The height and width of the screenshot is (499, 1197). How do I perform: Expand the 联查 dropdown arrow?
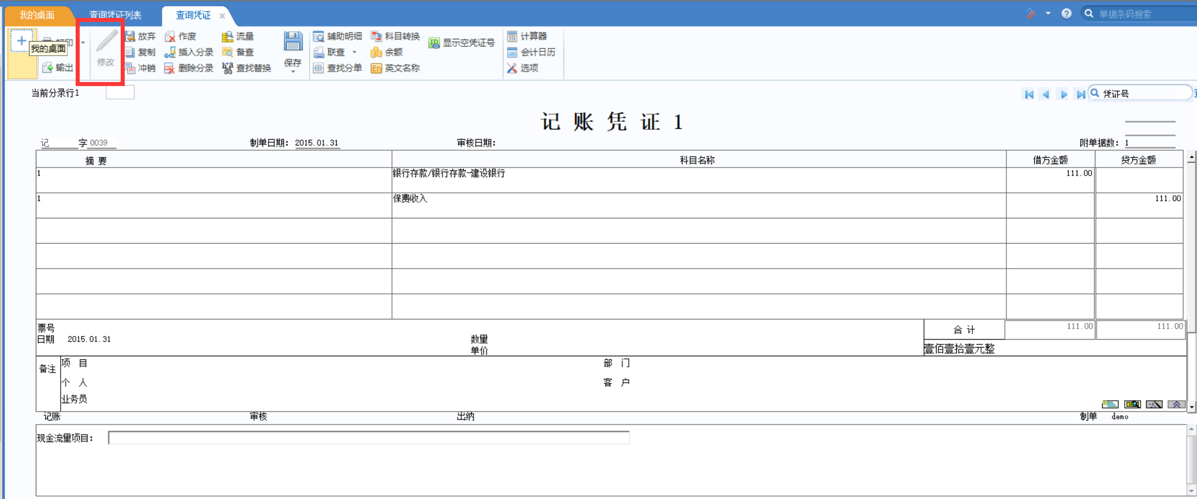click(355, 53)
